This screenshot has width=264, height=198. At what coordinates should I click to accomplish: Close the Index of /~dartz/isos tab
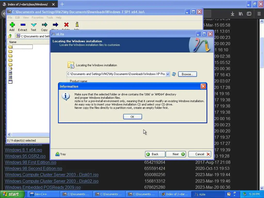point(53,4)
